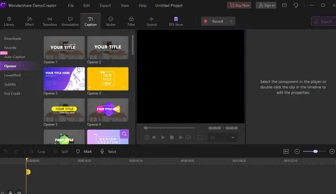Click the Export button

[324, 22]
